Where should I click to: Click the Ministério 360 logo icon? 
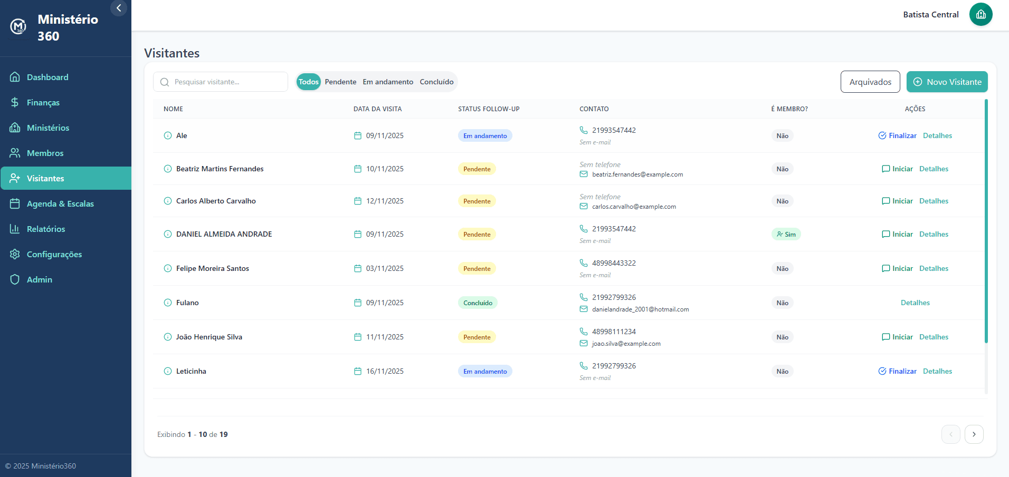click(18, 26)
